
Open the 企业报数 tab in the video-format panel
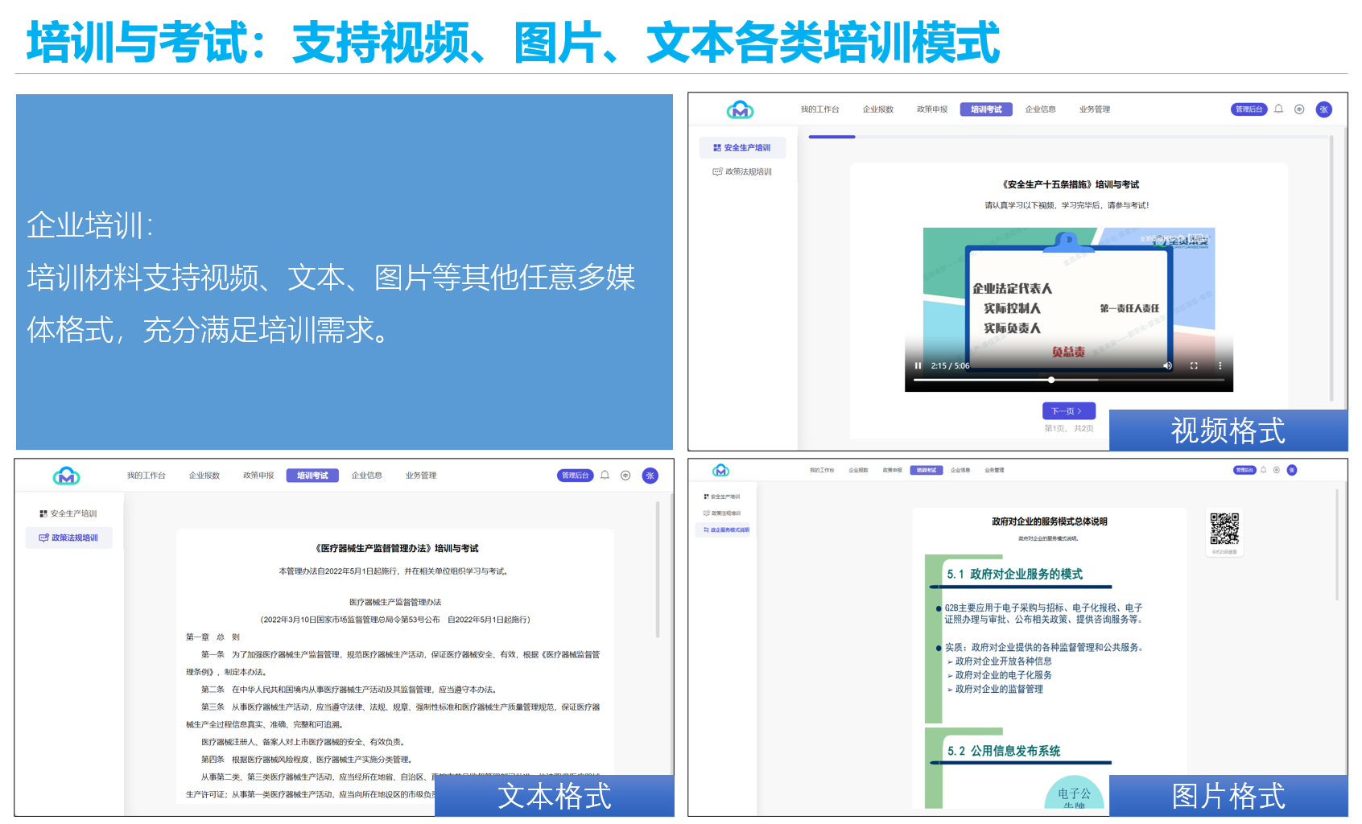tap(878, 109)
